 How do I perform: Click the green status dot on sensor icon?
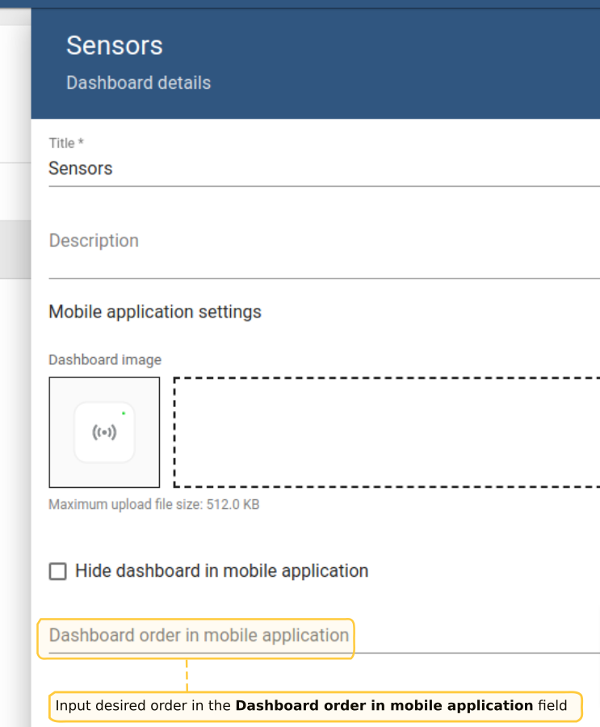click(124, 414)
